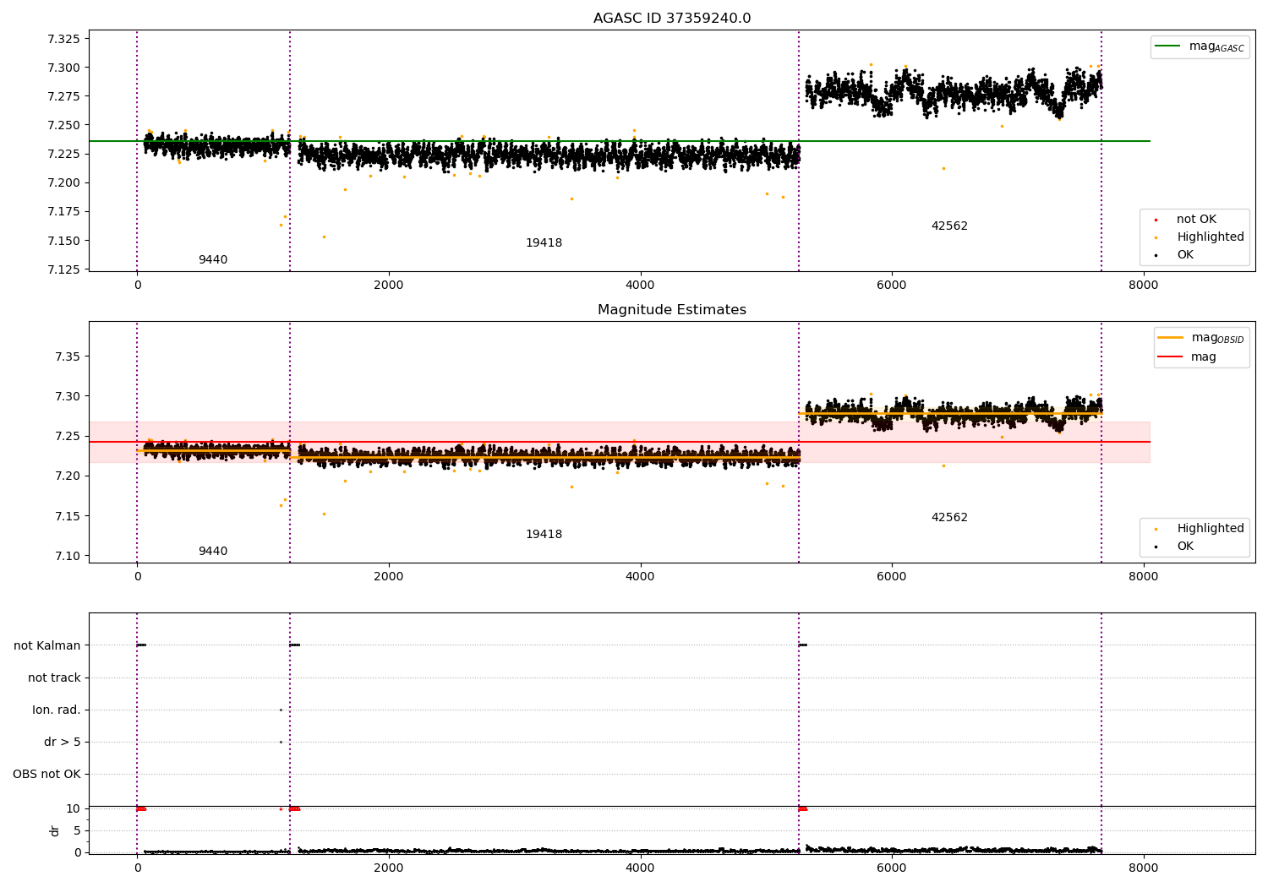Click the 7.325 y-axis tick label
1268x887 pixels.
pyautogui.click(x=63, y=39)
